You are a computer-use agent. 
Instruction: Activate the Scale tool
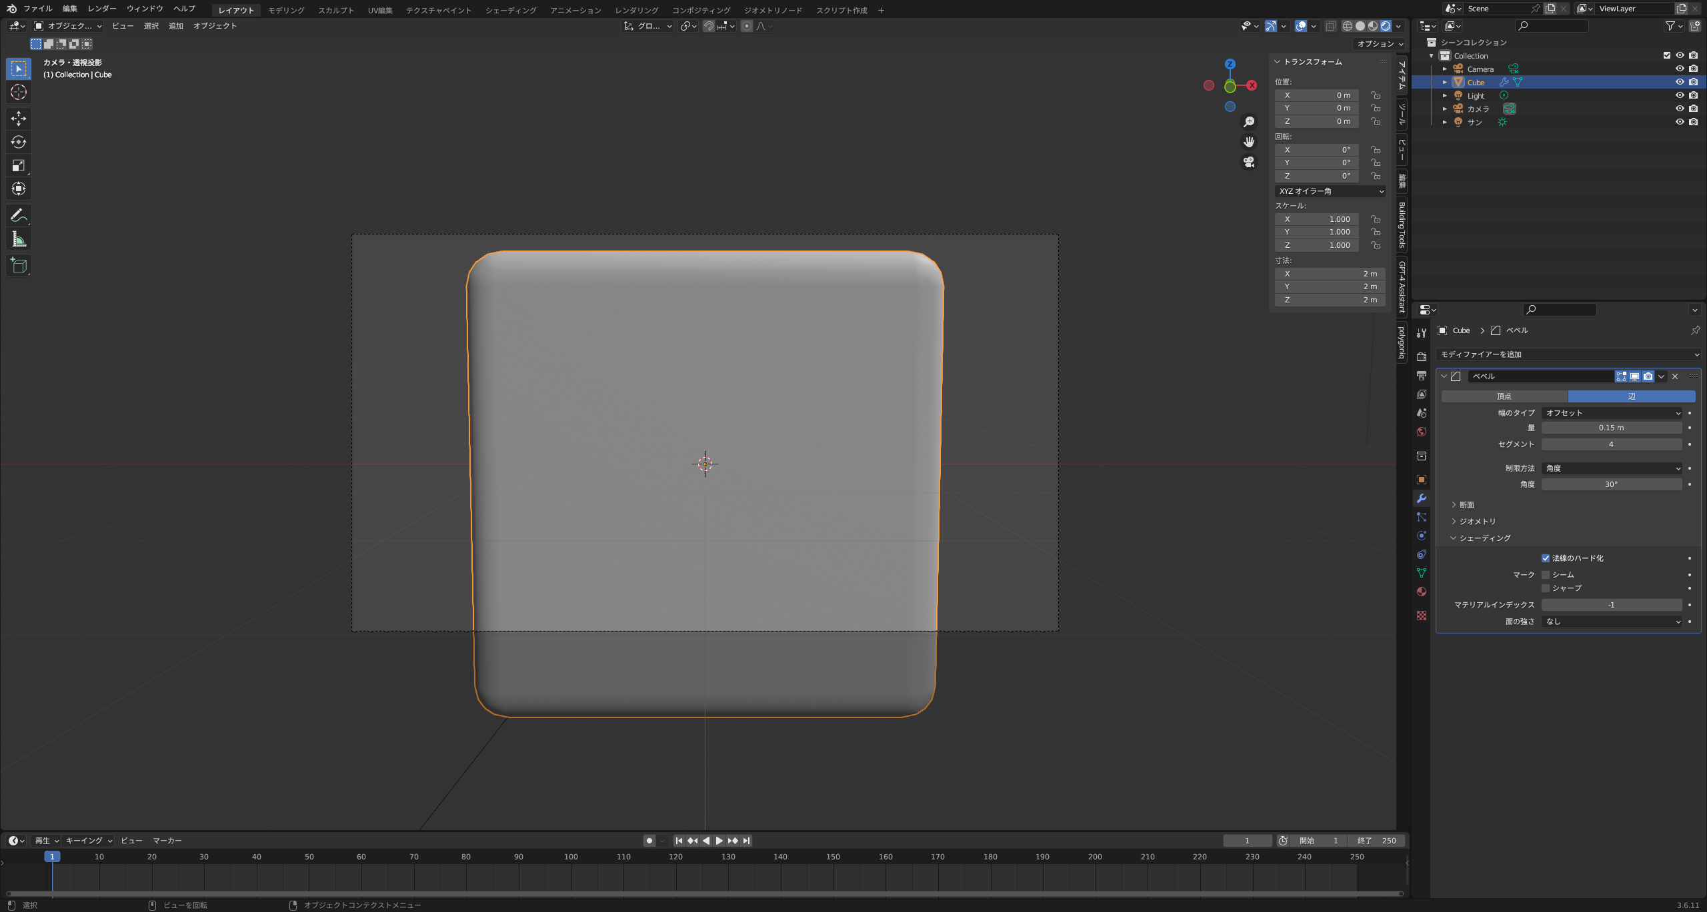point(19,165)
